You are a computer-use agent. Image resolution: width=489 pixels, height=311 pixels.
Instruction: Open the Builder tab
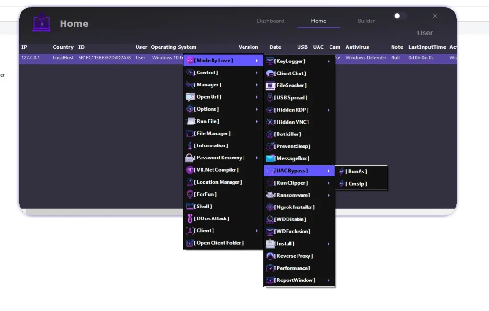(366, 21)
